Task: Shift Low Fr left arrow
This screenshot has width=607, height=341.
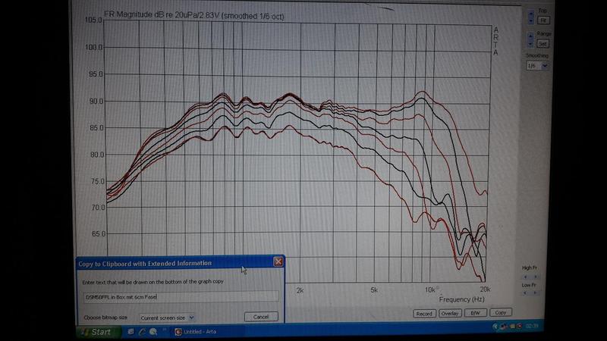Action: click(x=526, y=293)
